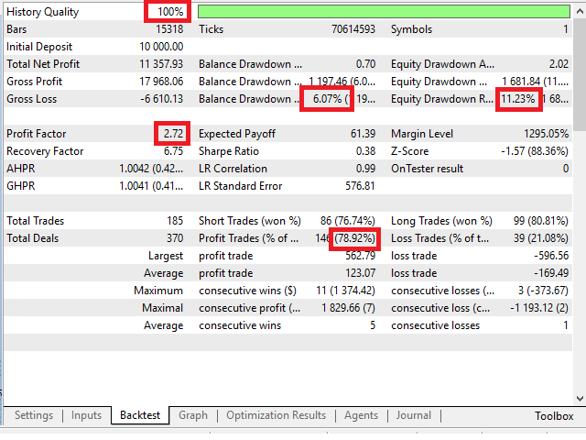The height and width of the screenshot is (440, 586).
Task: Switch to the Settings tab
Action: coord(34,415)
